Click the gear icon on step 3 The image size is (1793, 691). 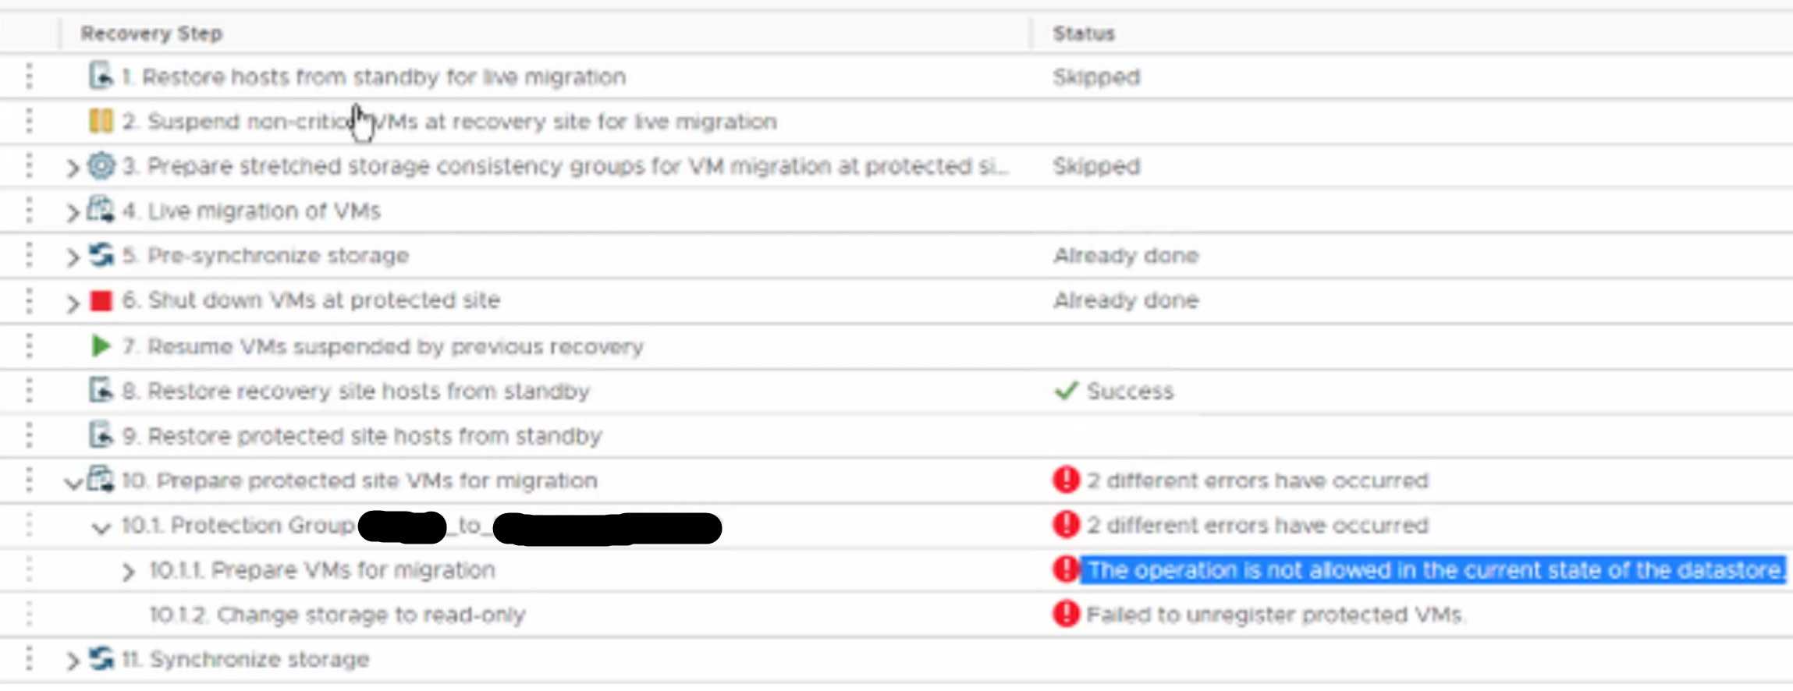(101, 165)
